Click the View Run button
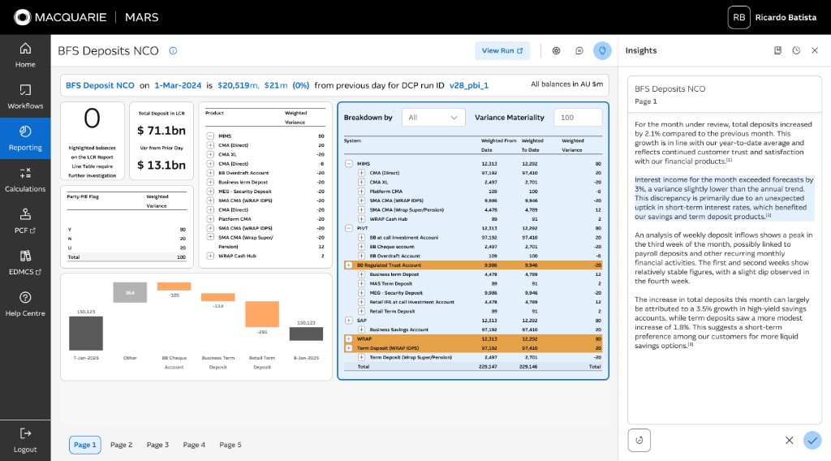 502,51
